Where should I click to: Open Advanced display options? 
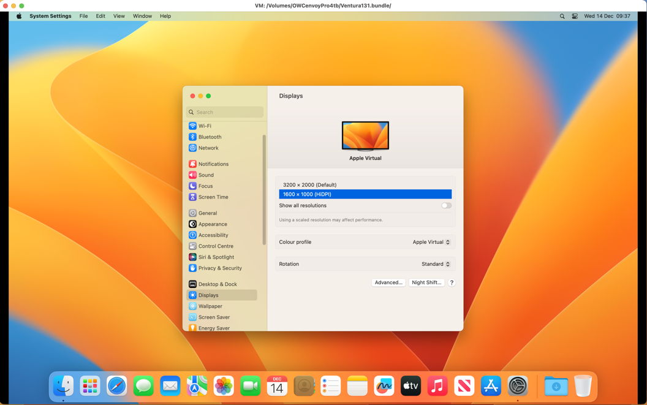(x=388, y=282)
